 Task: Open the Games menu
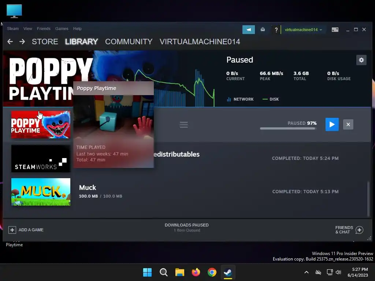[62, 29]
